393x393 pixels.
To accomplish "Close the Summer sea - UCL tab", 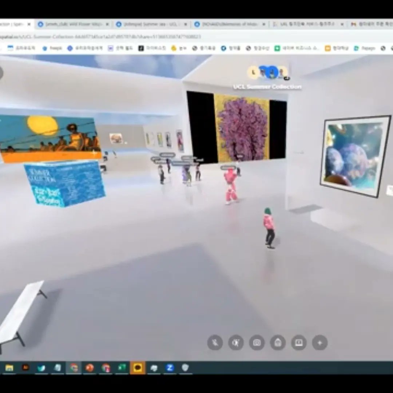I will point(186,24).
